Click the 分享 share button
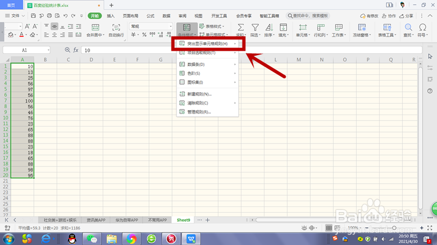This screenshot has height=245, width=437. (406, 16)
